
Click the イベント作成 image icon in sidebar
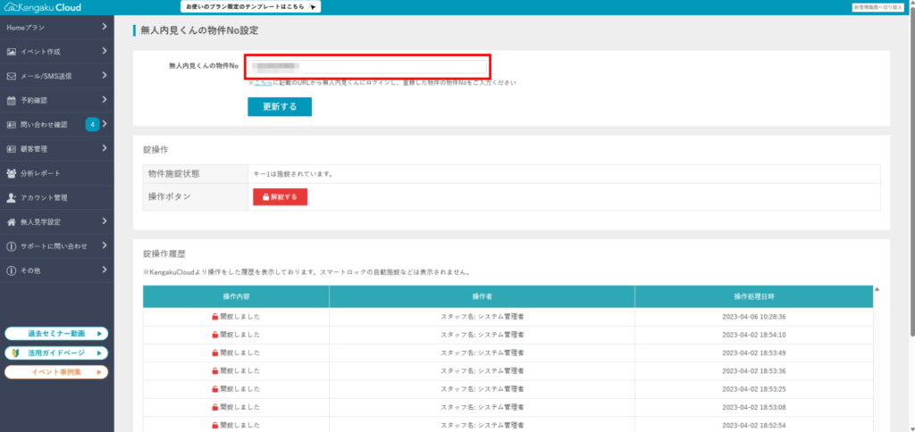tap(11, 52)
